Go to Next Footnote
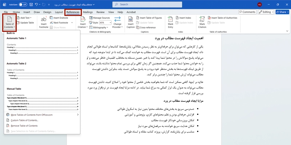 [59, 22]
